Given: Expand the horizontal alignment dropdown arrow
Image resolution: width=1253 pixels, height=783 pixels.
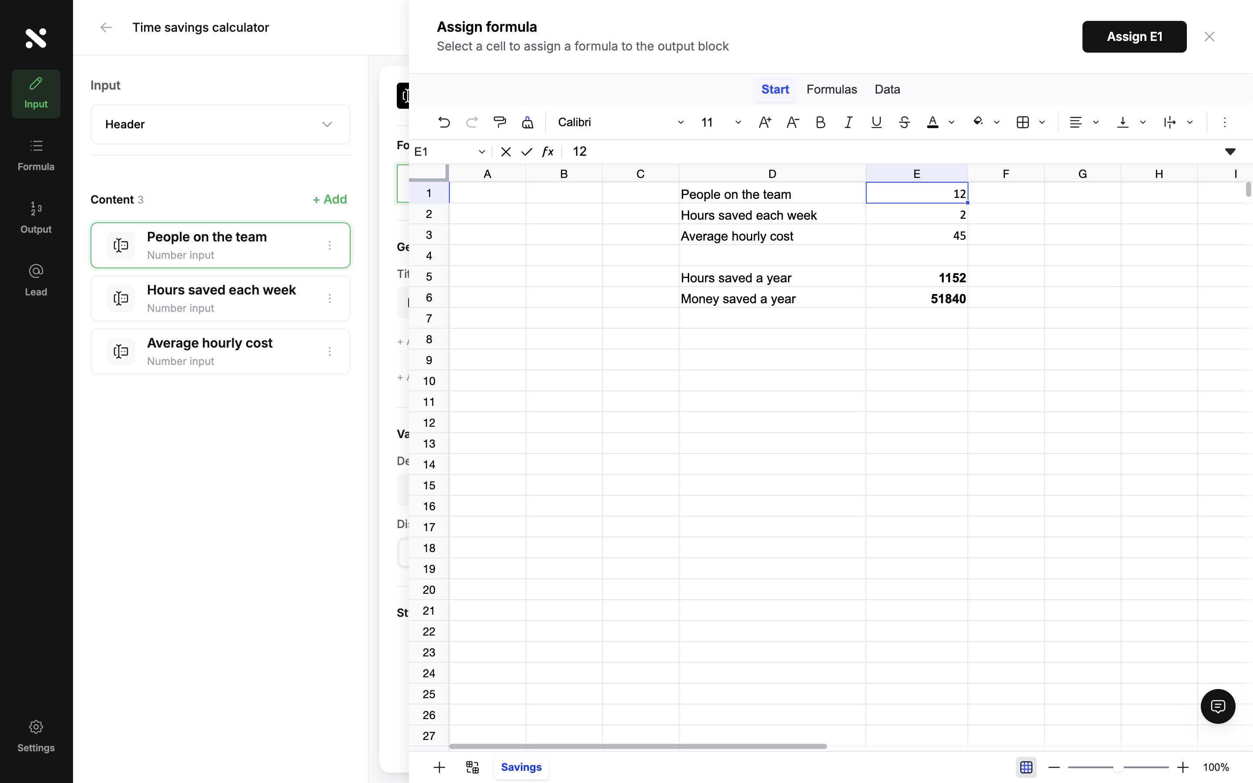Looking at the screenshot, I should coord(1096,123).
